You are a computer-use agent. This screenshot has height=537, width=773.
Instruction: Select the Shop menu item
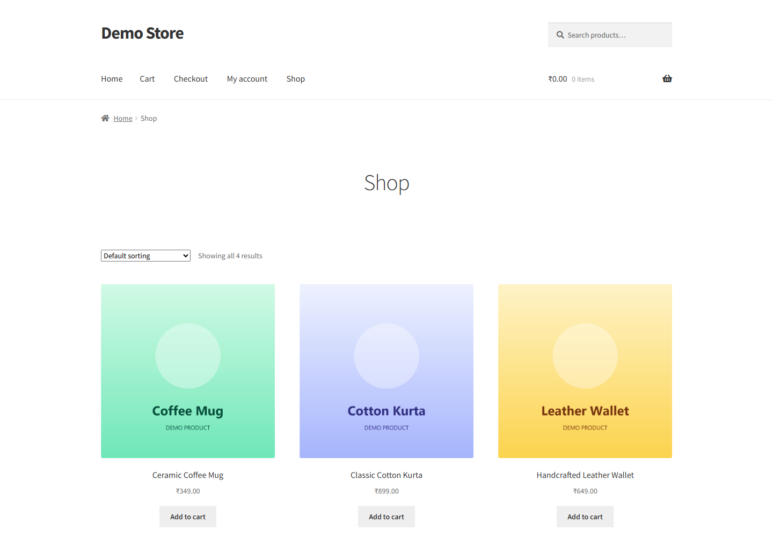click(x=296, y=79)
